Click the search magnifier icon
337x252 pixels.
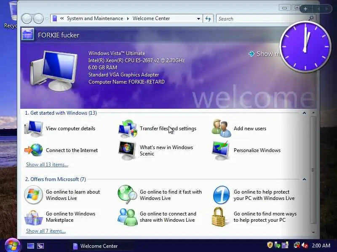pyautogui.click(x=311, y=18)
